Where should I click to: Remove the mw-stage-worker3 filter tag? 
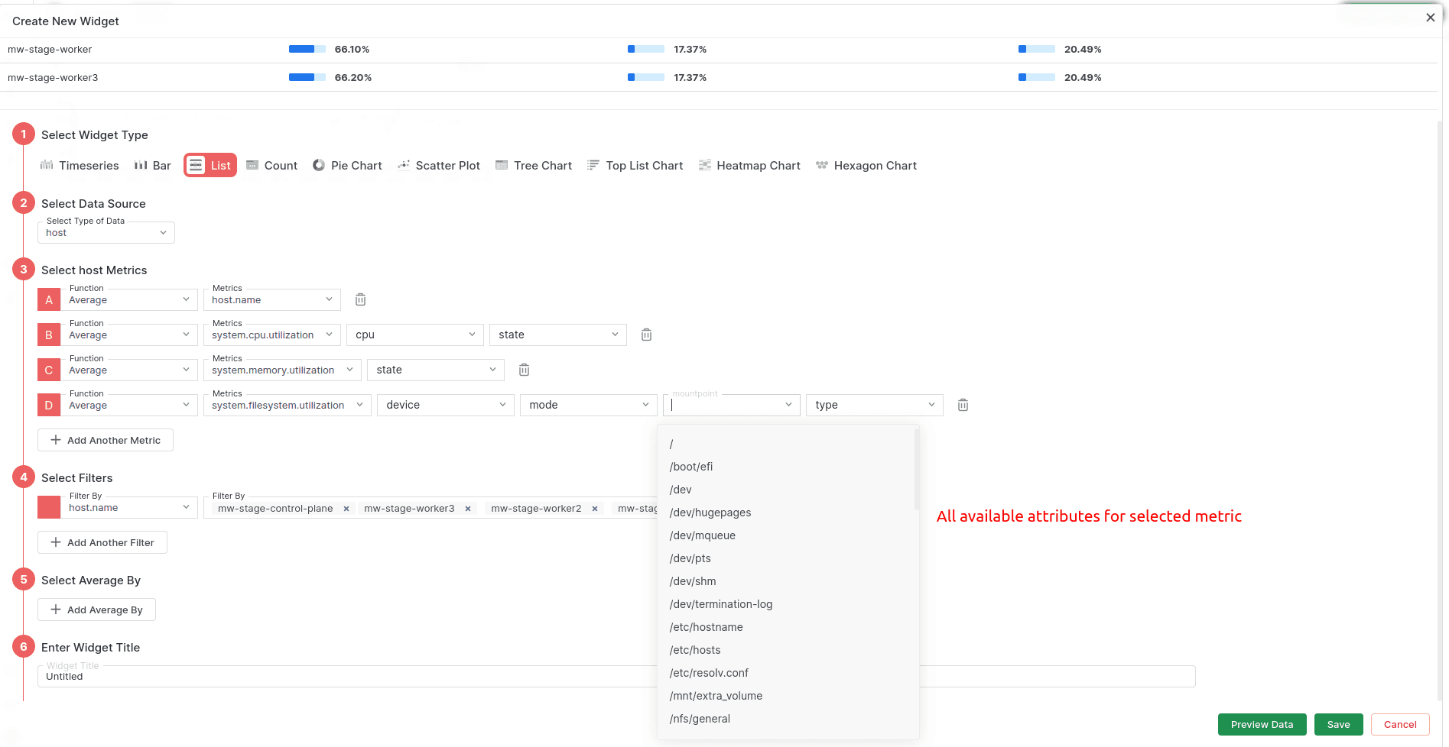pos(468,509)
